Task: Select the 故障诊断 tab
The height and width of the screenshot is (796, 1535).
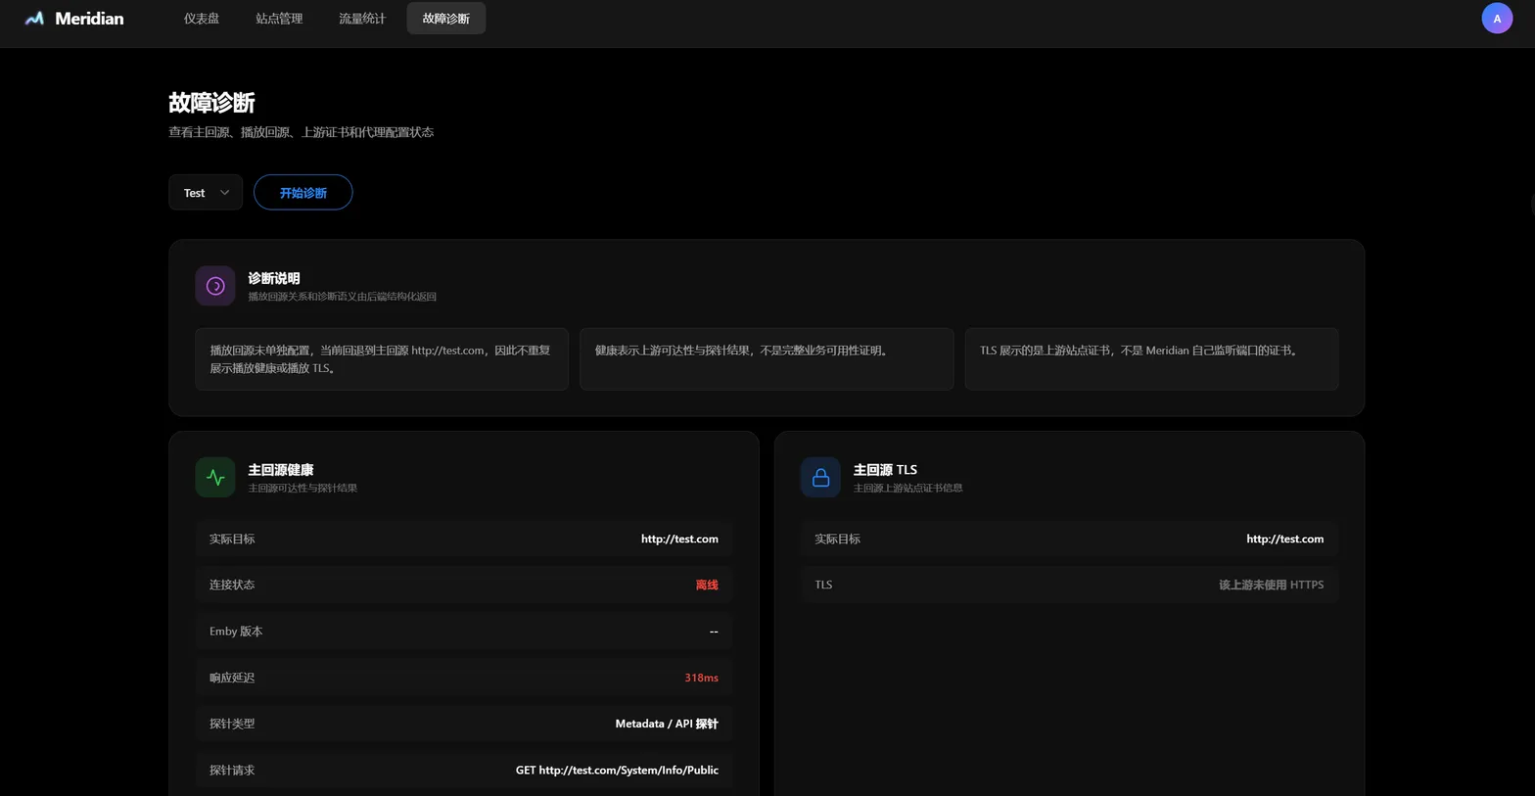Action: click(446, 19)
